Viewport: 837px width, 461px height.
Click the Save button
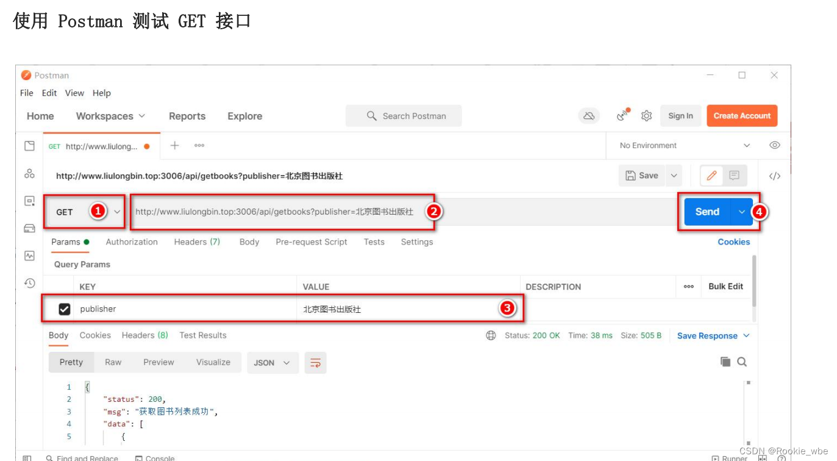[643, 176]
